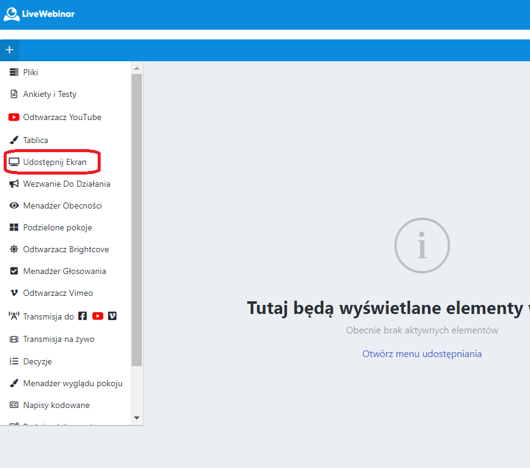Screen dimensions: 530x468
Task: Click the Vimeo player icon
Action: [x=14, y=293]
